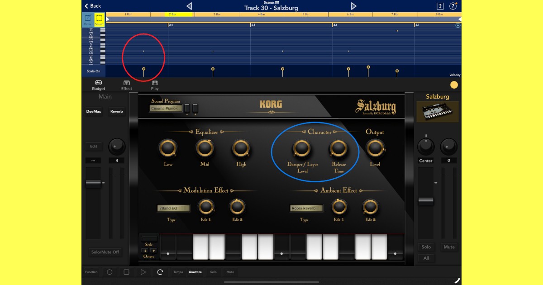Adjust the Equalizer Mid knob
Viewport: 543px width, 285px height.
pos(205,148)
